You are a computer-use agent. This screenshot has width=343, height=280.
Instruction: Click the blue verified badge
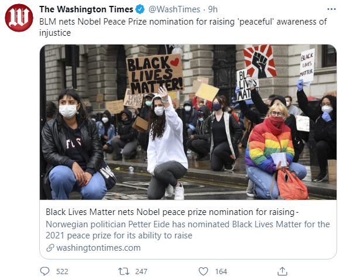[140, 9]
